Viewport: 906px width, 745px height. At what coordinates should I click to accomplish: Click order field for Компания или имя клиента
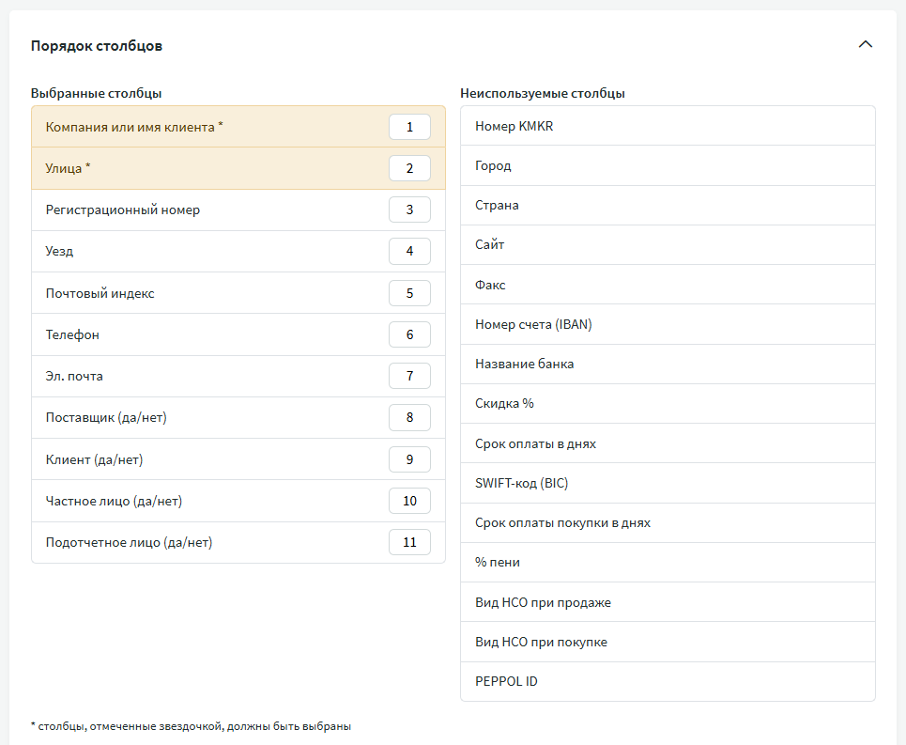pyautogui.click(x=409, y=127)
